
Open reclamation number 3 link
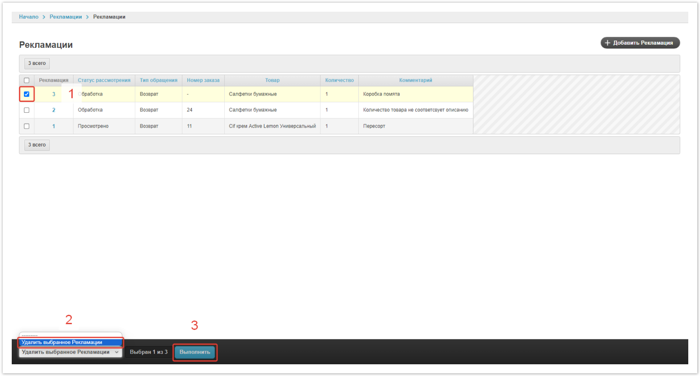[54, 94]
